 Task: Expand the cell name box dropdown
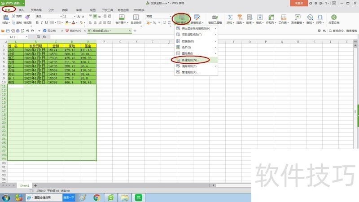(x=26, y=37)
